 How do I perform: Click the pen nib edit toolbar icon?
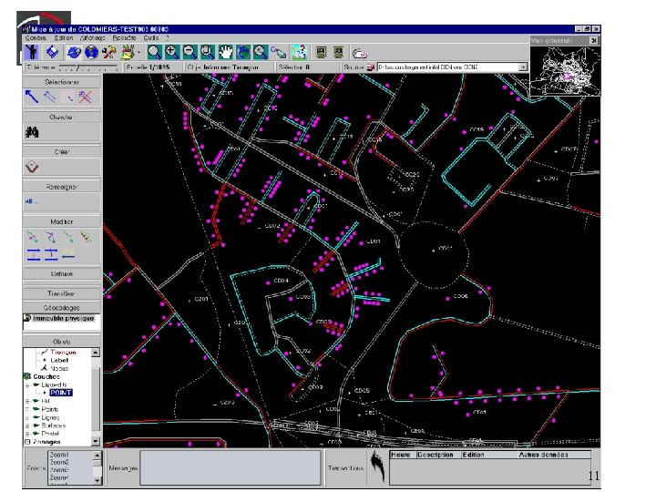point(279,53)
